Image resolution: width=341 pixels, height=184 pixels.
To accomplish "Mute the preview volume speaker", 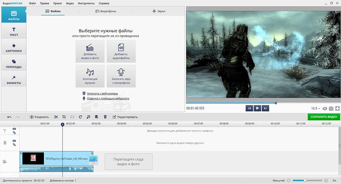I will click(325, 109).
